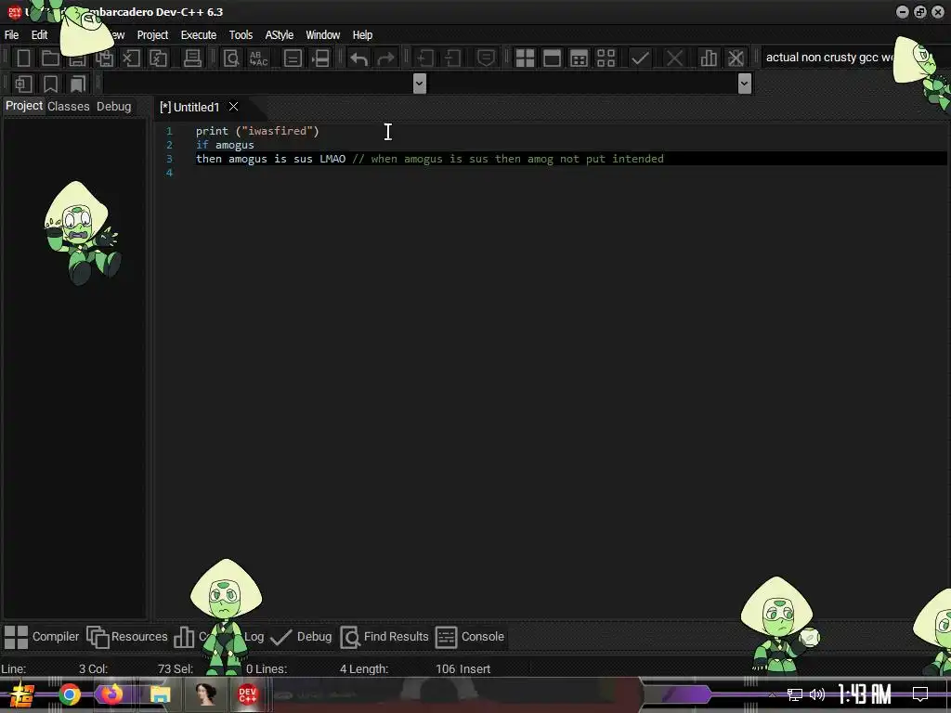This screenshot has height=713, width=951.
Task: Click the Profile analysis bar chart icon
Action: (x=709, y=58)
